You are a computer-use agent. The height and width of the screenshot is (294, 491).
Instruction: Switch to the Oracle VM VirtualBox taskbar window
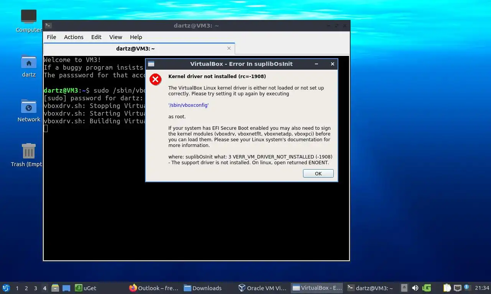263,288
